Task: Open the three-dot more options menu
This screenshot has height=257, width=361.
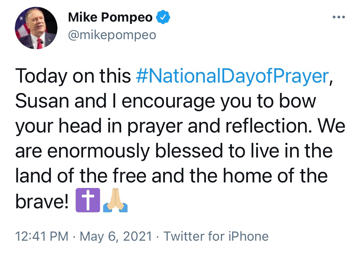Action: click(x=339, y=17)
